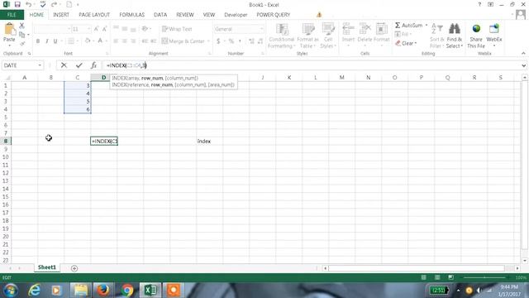Click the Excel Help question mark

[479, 4]
